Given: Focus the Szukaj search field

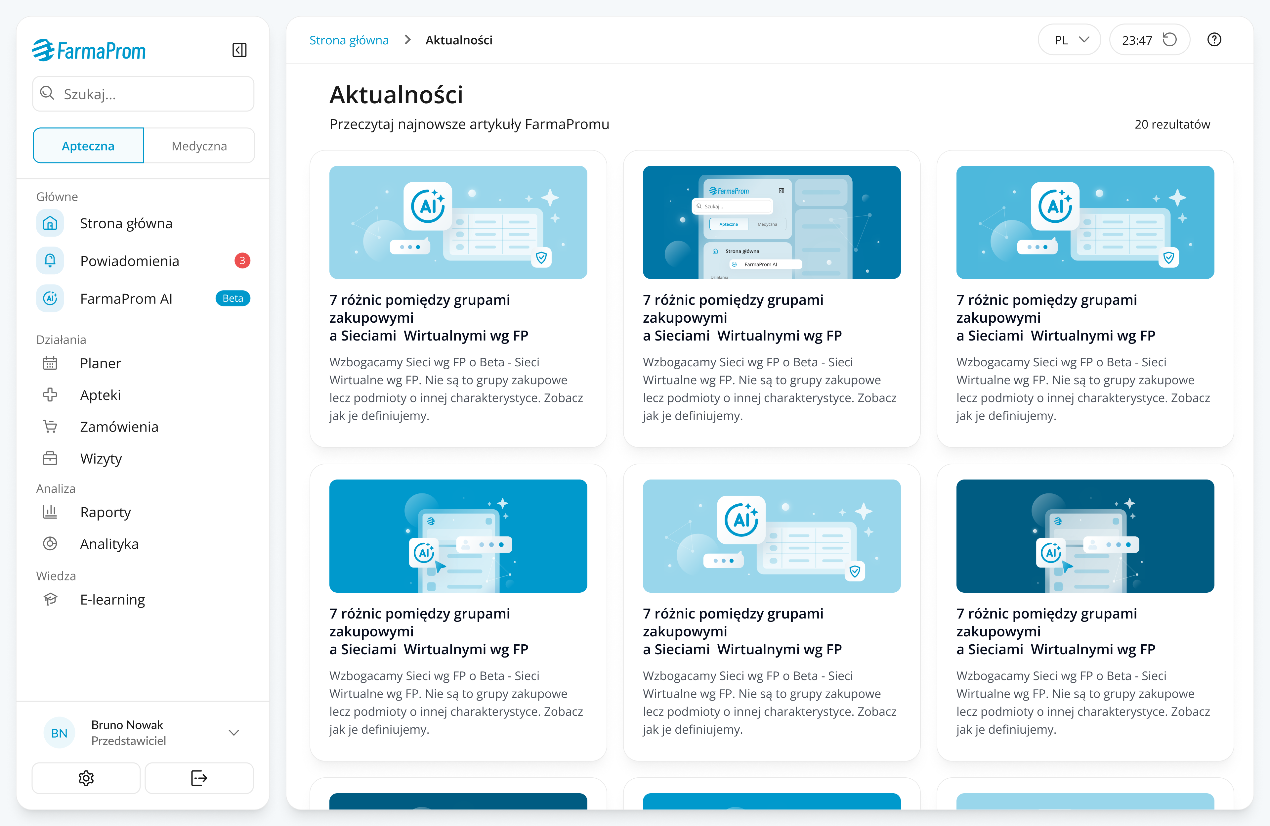Looking at the screenshot, I should point(143,93).
